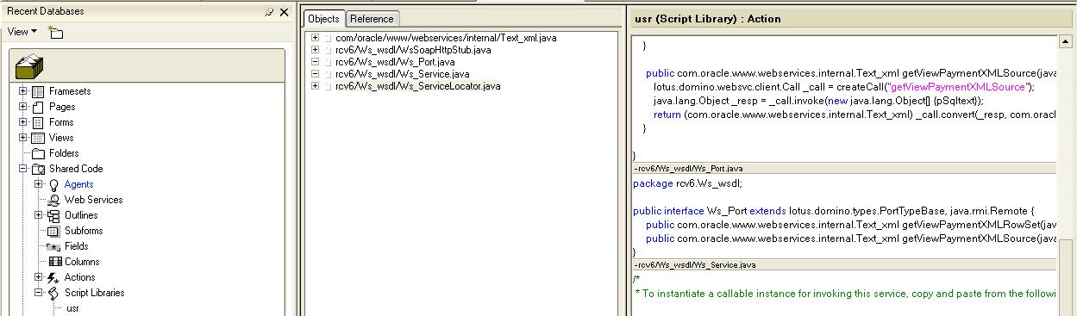Click the Web Services icon
Screen dimensions: 1077x316
click(x=53, y=200)
